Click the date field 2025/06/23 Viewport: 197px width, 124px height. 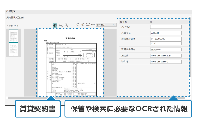(166, 39)
